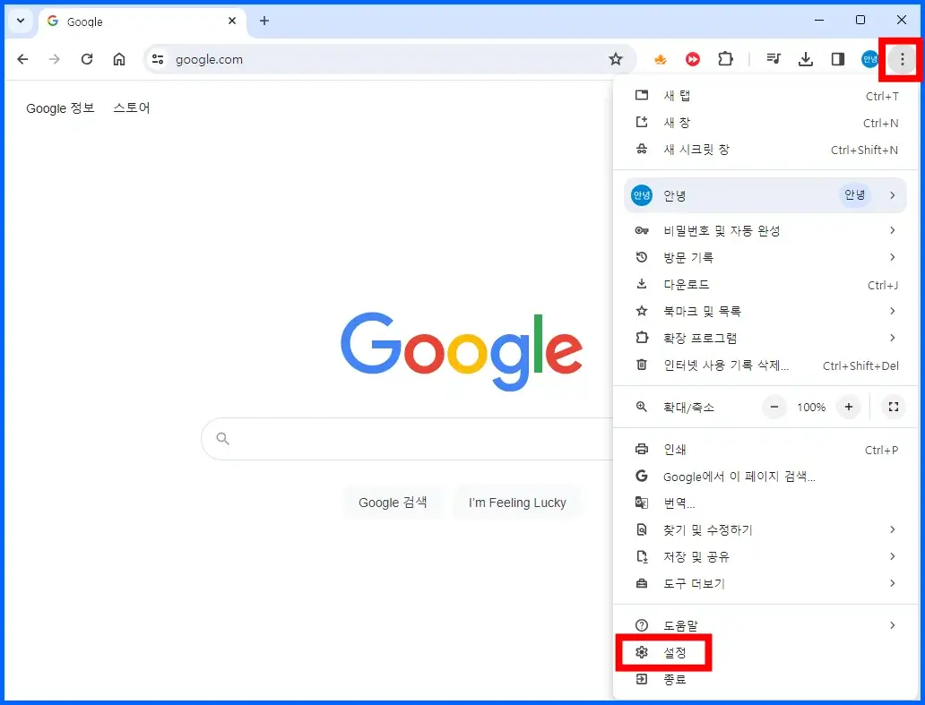Click the red fast-forward extension icon
Viewport: 925px width, 705px height.
coord(693,59)
